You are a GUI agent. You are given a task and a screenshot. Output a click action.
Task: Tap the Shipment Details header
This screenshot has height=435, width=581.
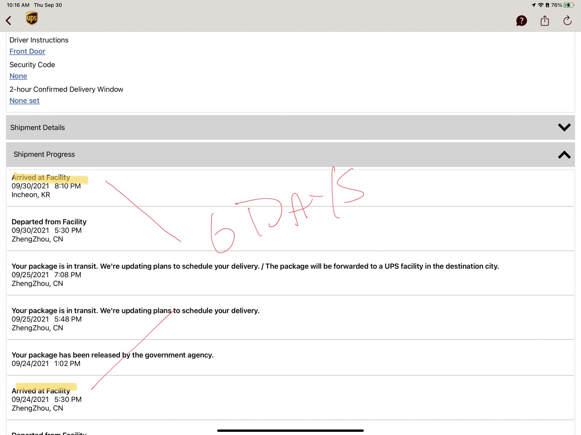38,128
